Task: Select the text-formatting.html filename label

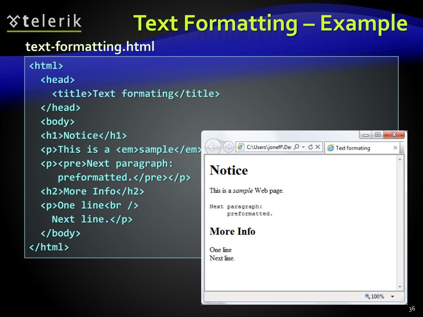Action: coord(90,47)
